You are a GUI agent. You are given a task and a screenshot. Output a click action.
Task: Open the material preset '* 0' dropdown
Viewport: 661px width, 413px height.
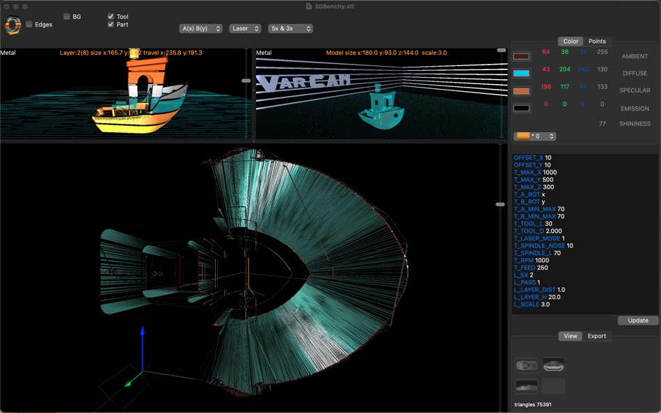coord(534,136)
